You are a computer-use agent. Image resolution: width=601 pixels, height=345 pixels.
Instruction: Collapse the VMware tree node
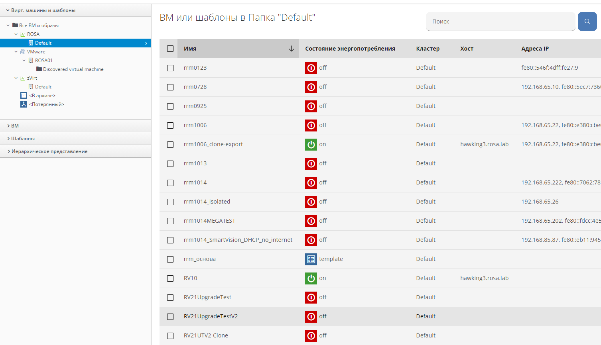16,52
